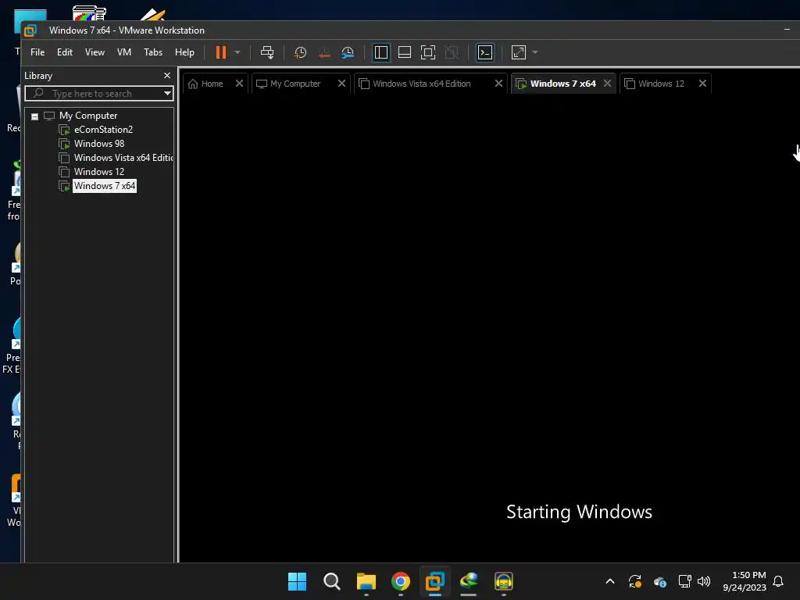Open network settings tray icon
Screen dimensions: 800x600
684,581
